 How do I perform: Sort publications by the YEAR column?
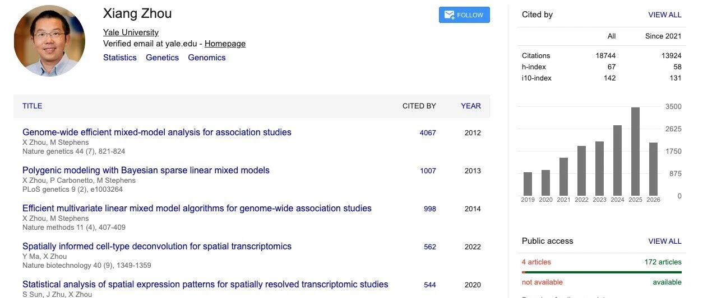tap(471, 106)
